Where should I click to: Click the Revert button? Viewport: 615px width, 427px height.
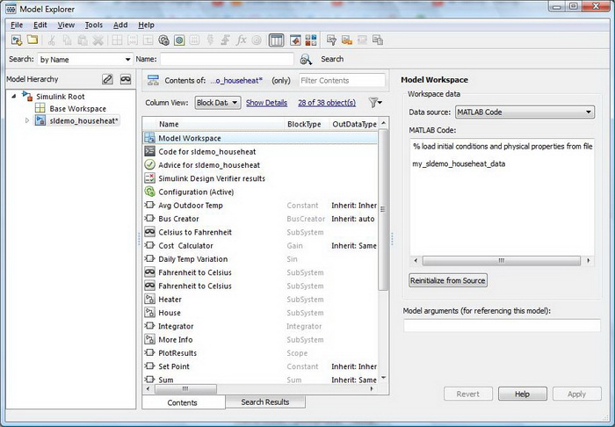(468, 394)
